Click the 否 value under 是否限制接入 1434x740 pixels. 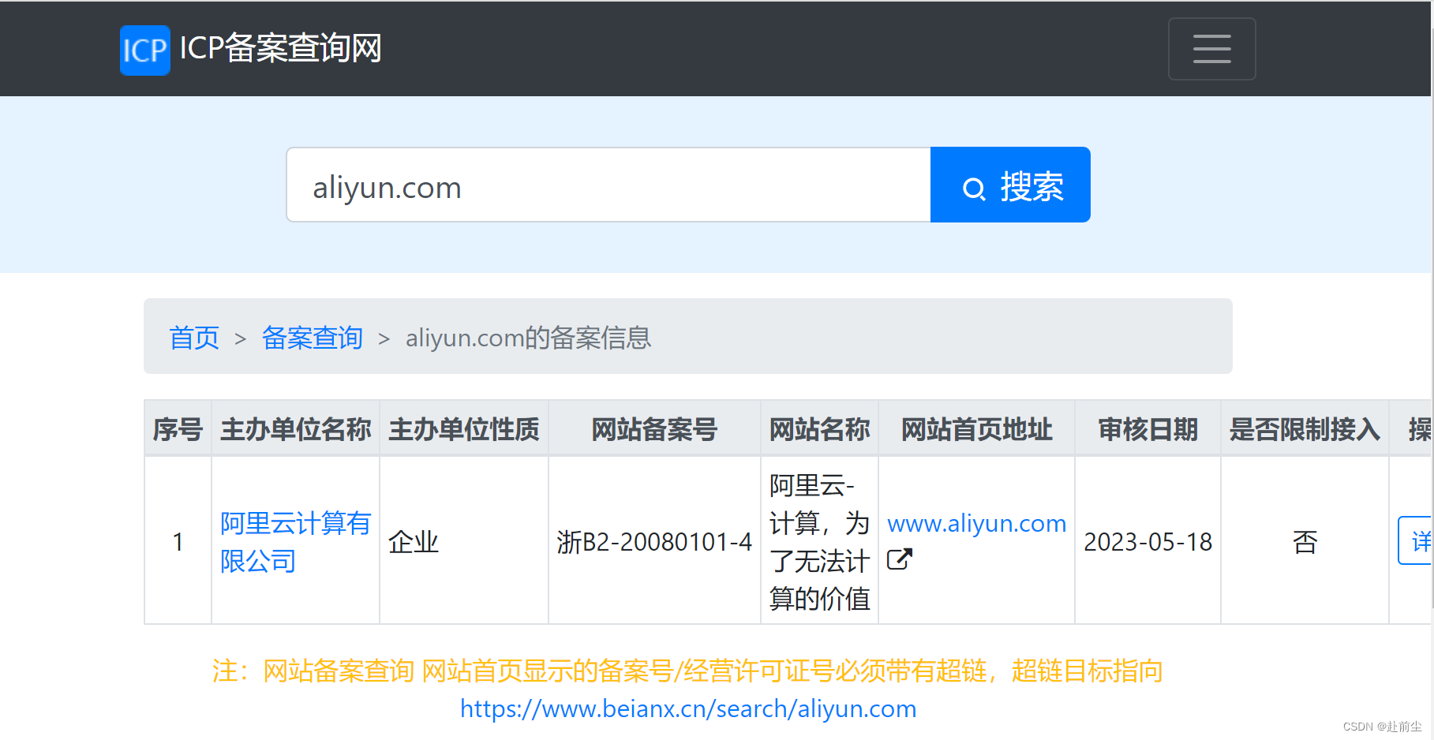[1305, 542]
